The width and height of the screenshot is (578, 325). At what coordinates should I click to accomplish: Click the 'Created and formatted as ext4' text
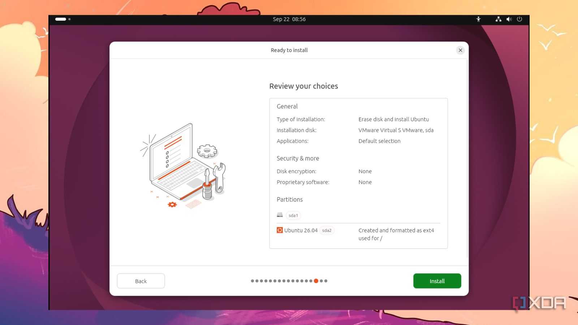point(396,230)
